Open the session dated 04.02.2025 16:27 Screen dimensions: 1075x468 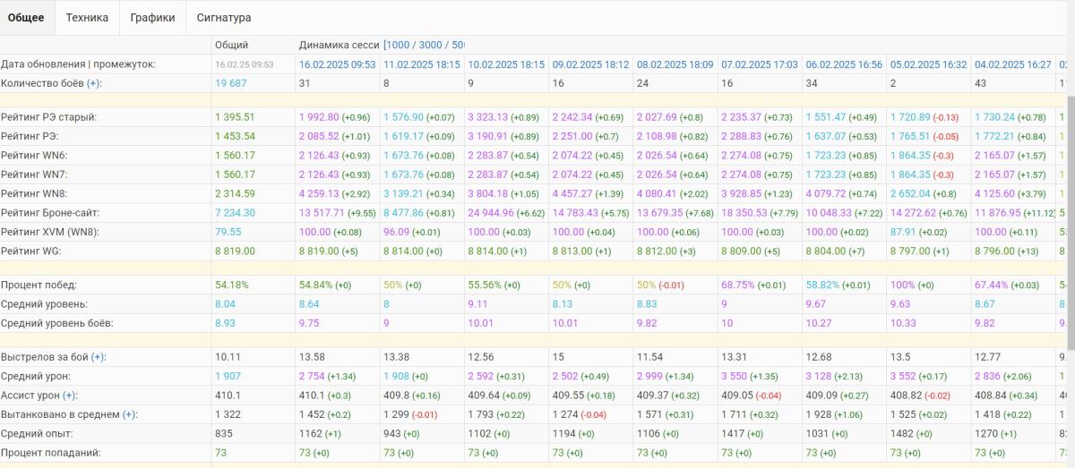tap(1013, 64)
